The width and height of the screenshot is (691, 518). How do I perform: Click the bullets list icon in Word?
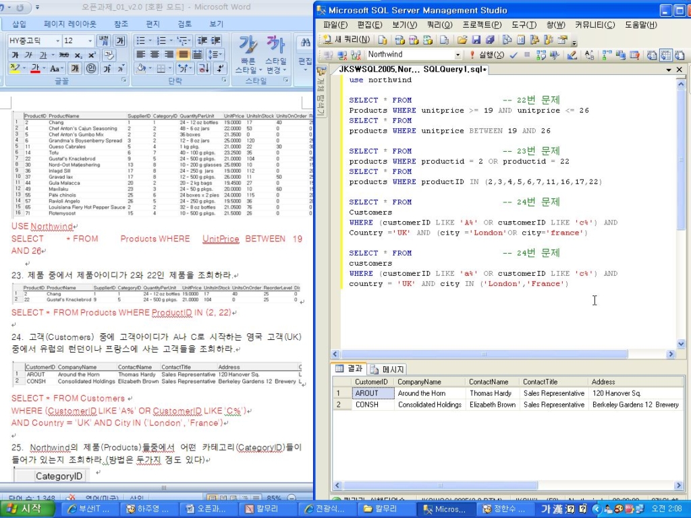140,41
